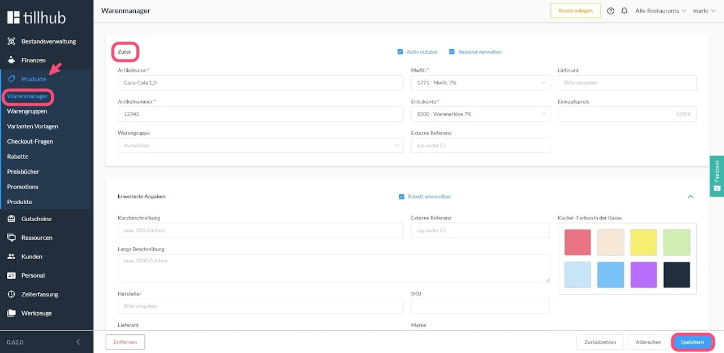
Task: Open Zeiterfassung clock icon
Action: click(11, 294)
